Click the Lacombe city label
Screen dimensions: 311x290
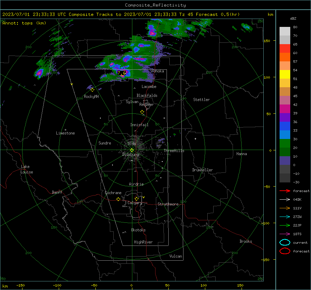[149, 87]
